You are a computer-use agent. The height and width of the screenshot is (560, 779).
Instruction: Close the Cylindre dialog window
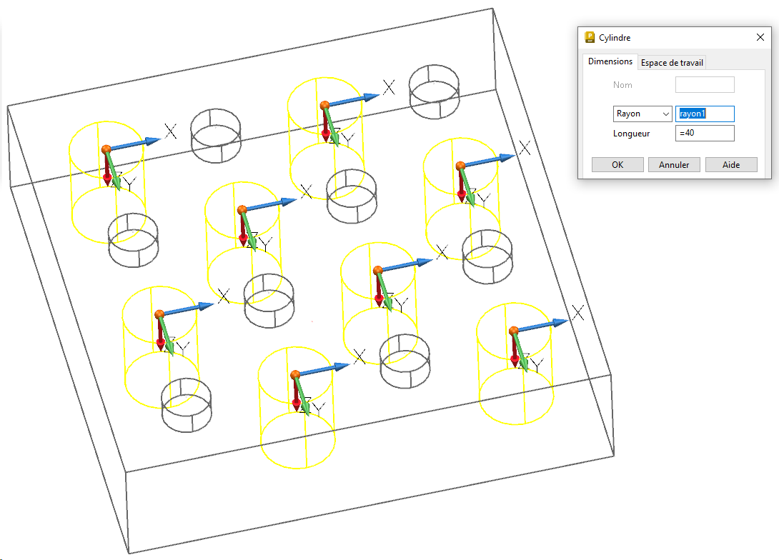[760, 38]
